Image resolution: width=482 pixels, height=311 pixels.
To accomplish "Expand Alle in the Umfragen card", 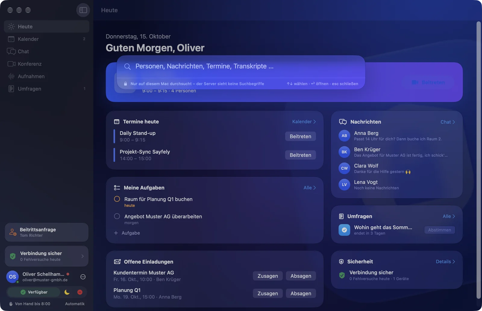I will (x=449, y=216).
